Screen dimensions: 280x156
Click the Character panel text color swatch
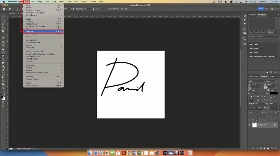click(274, 93)
